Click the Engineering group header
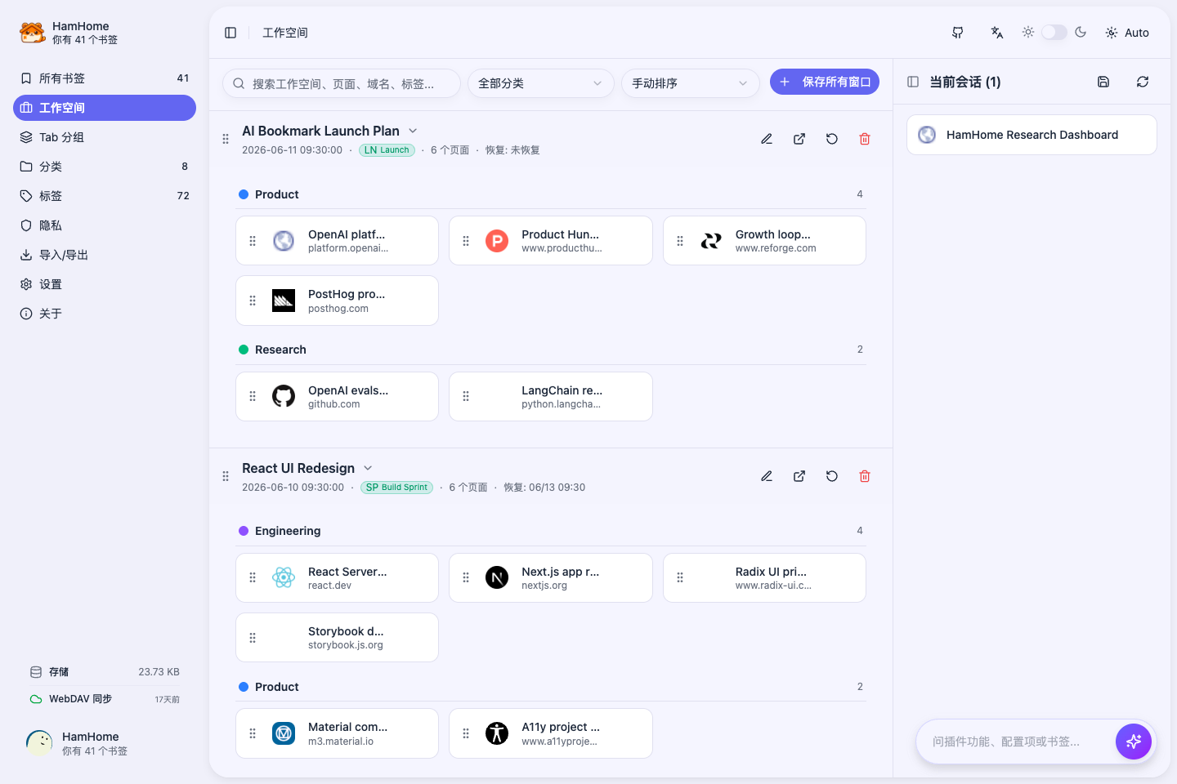Viewport: 1177px width, 784px height. pos(551,531)
